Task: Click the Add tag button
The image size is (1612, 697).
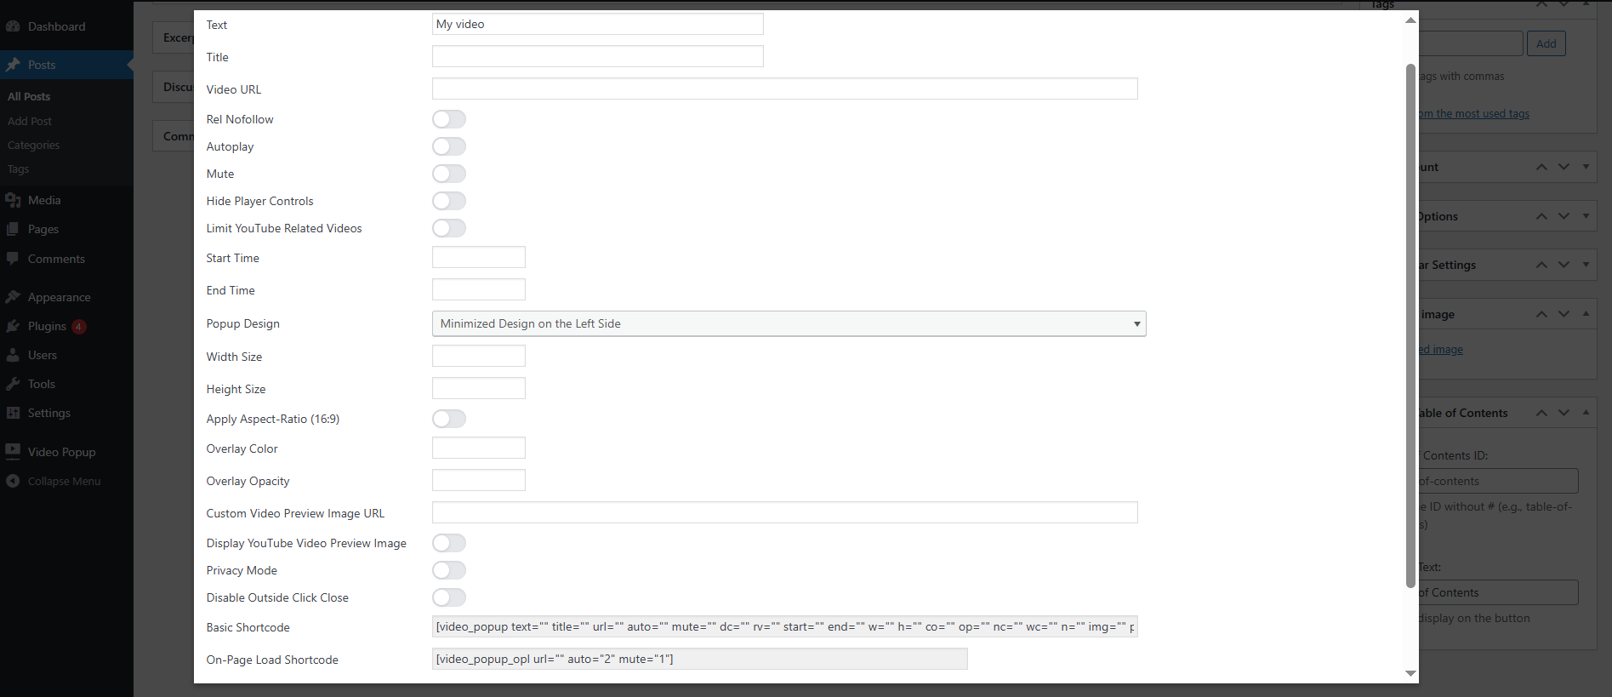Action: (1546, 43)
